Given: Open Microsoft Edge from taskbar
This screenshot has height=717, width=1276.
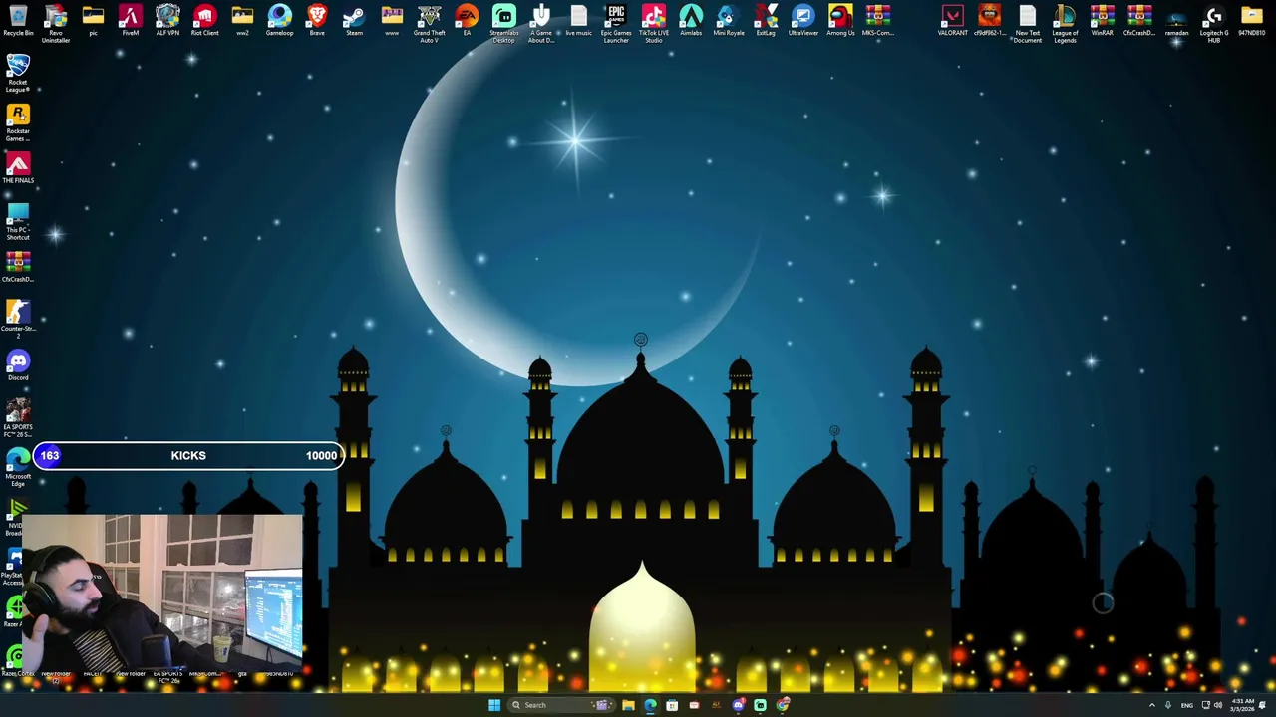Looking at the screenshot, I should 650,705.
